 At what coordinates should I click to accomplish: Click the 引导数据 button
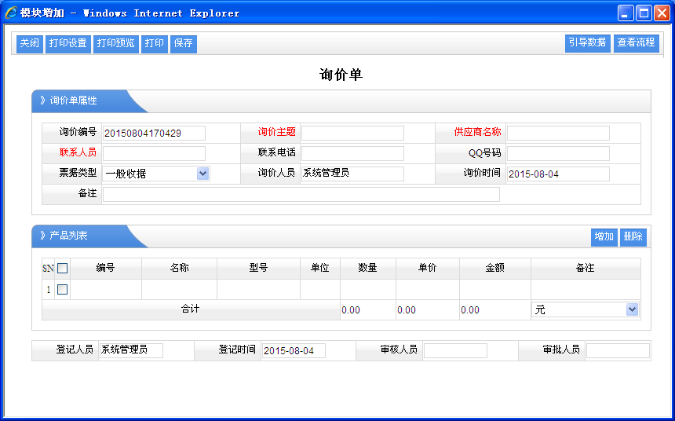pos(587,43)
